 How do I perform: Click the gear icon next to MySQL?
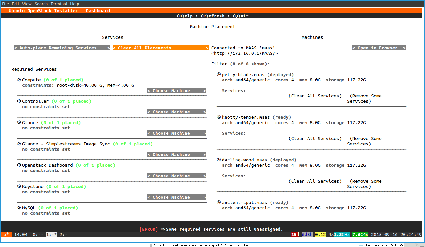19,208
